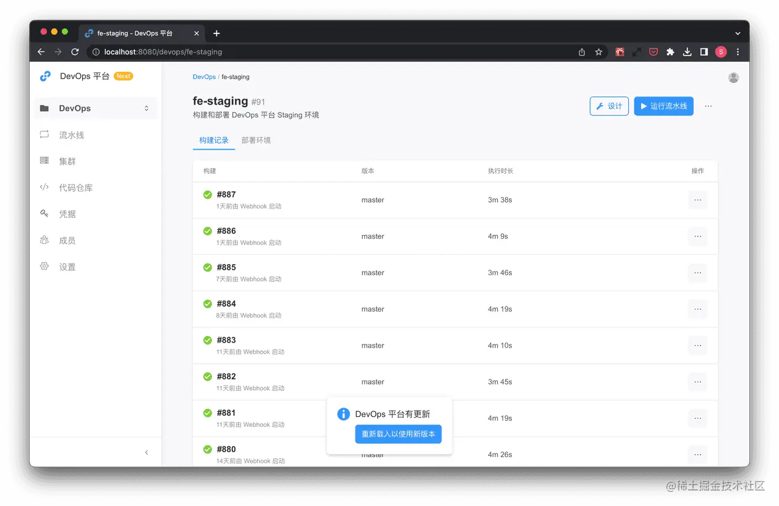Open the browser extensions puzzle icon
779x506 pixels.
click(670, 52)
